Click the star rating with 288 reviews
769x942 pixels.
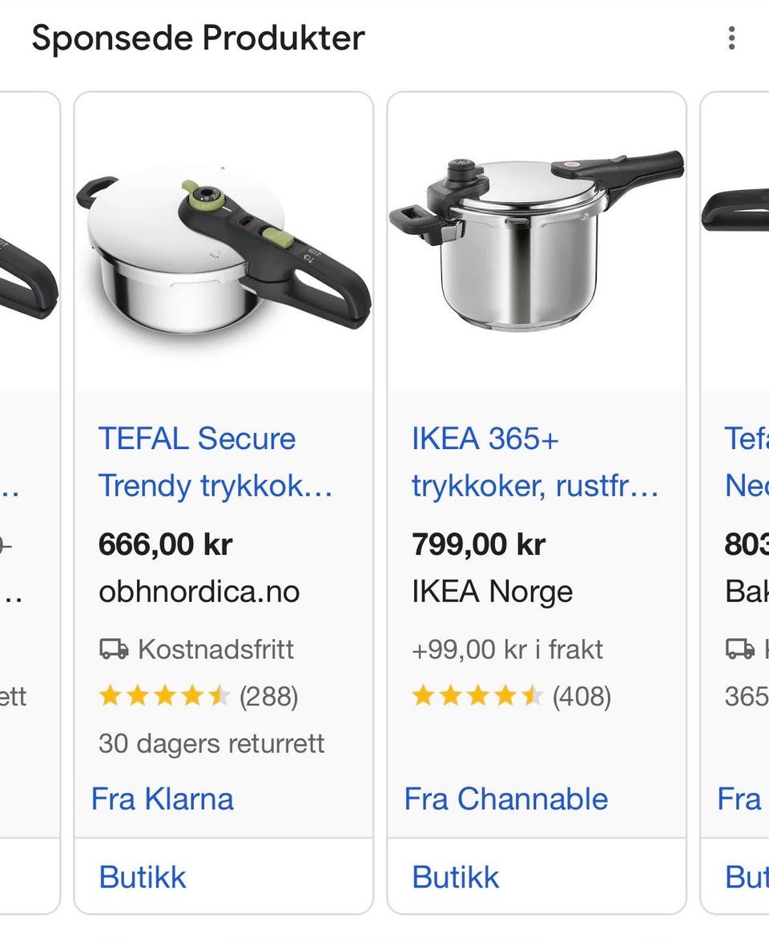[x=164, y=697]
